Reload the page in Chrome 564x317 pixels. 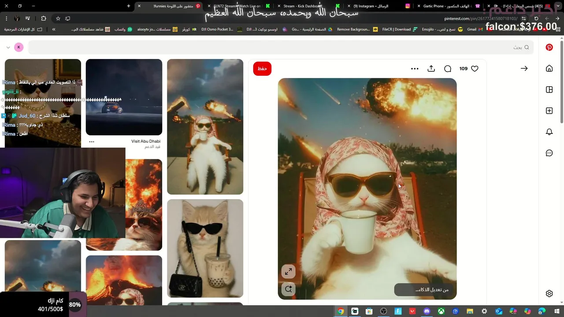pyautogui.click(x=536, y=18)
